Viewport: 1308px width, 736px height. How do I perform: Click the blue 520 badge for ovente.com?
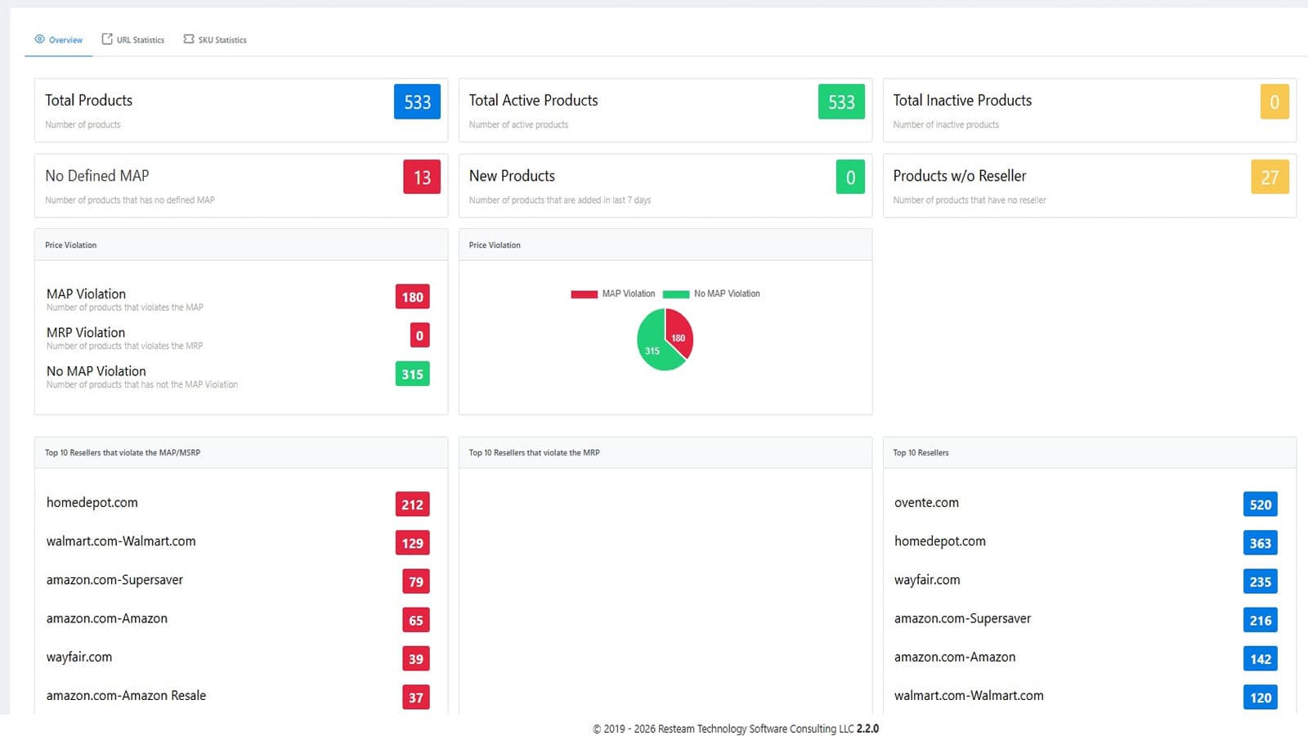[1260, 505]
